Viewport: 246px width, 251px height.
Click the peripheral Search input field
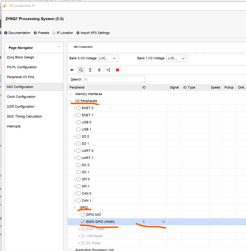tap(114, 79)
